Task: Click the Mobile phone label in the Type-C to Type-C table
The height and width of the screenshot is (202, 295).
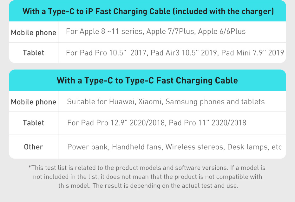Action: click(34, 102)
